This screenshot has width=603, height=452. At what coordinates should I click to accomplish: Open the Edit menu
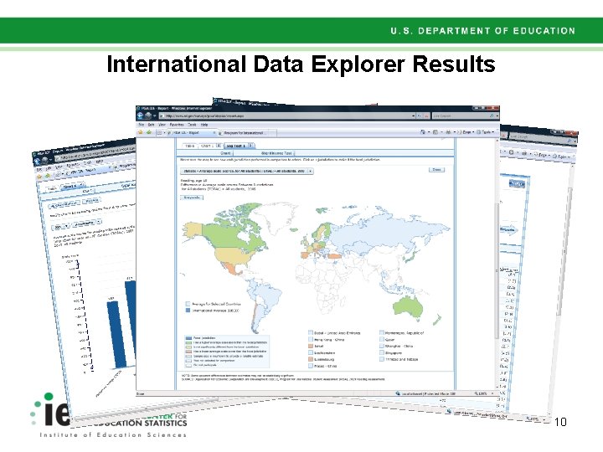point(151,125)
